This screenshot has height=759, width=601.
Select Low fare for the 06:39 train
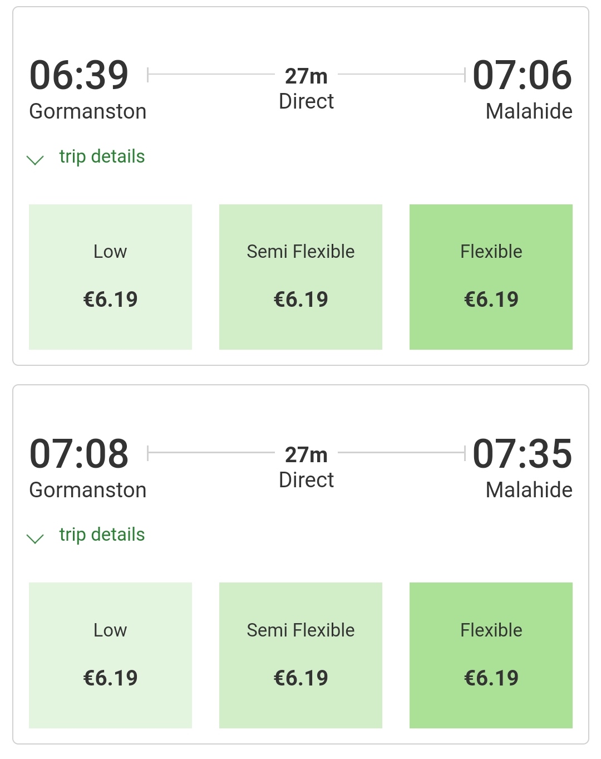[110, 277]
